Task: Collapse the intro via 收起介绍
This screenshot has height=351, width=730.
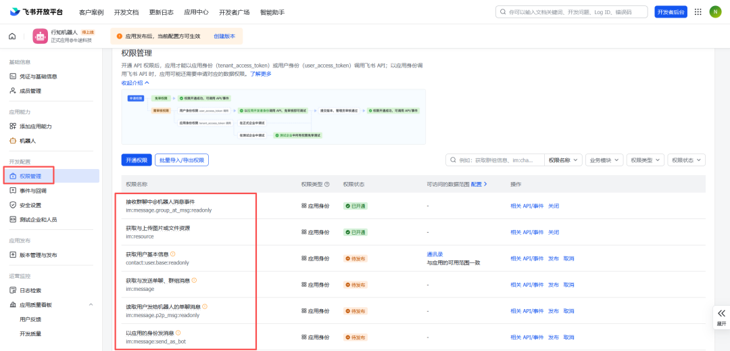Action: pos(135,83)
